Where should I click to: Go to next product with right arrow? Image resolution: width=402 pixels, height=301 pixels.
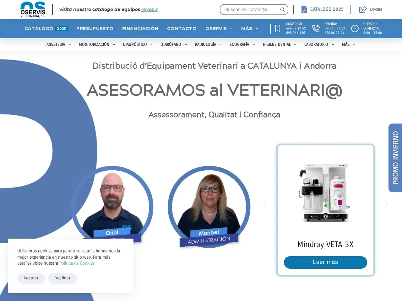[386, 204]
